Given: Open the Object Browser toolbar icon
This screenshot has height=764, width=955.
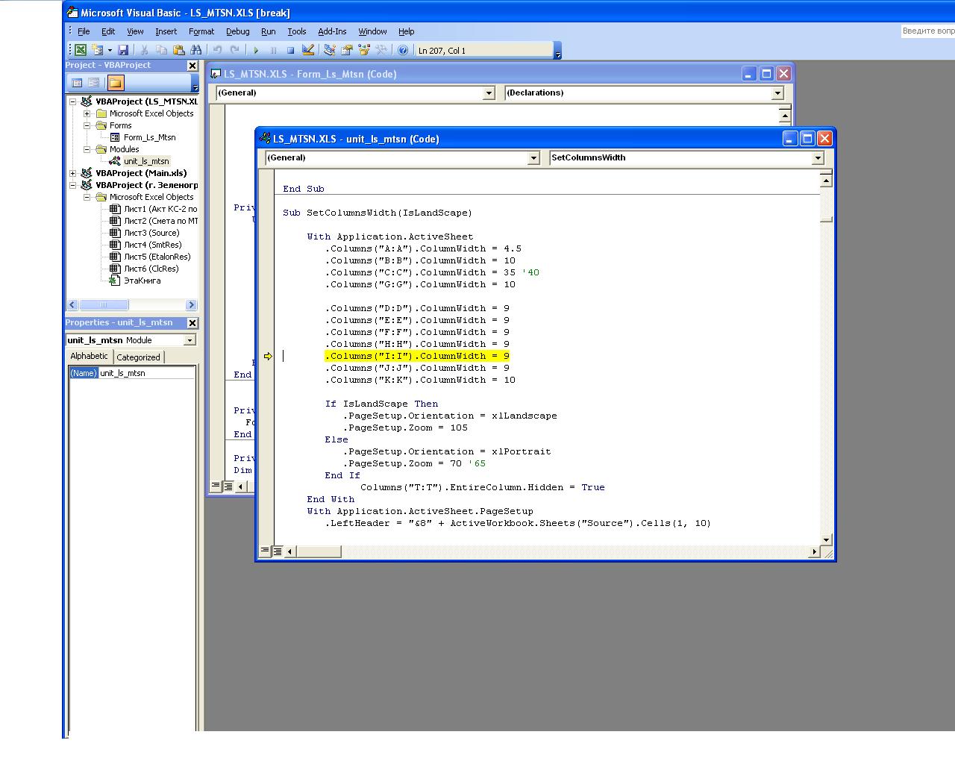Looking at the screenshot, I should (x=363, y=50).
